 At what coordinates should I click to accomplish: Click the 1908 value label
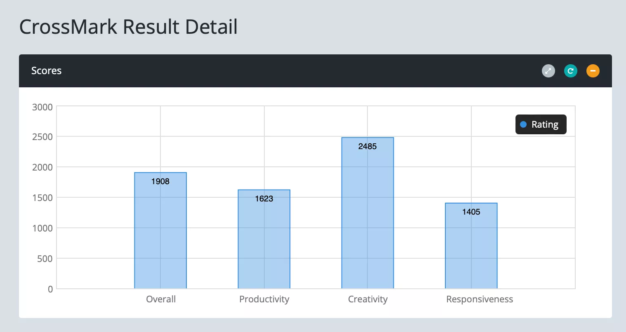click(x=160, y=181)
